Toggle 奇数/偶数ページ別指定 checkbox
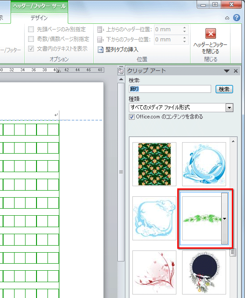Viewport: 245px width, 298px height. pyautogui.click(x=31, y=39)
